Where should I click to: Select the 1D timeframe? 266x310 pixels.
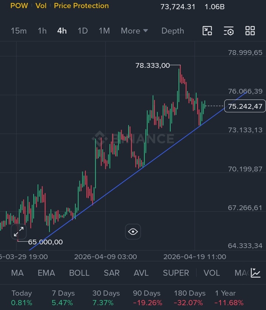[x=83, y=31]
